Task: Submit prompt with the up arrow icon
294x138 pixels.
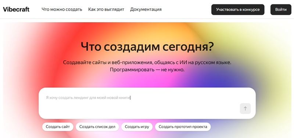Action: pyautogui.click(x=245, y=108)
